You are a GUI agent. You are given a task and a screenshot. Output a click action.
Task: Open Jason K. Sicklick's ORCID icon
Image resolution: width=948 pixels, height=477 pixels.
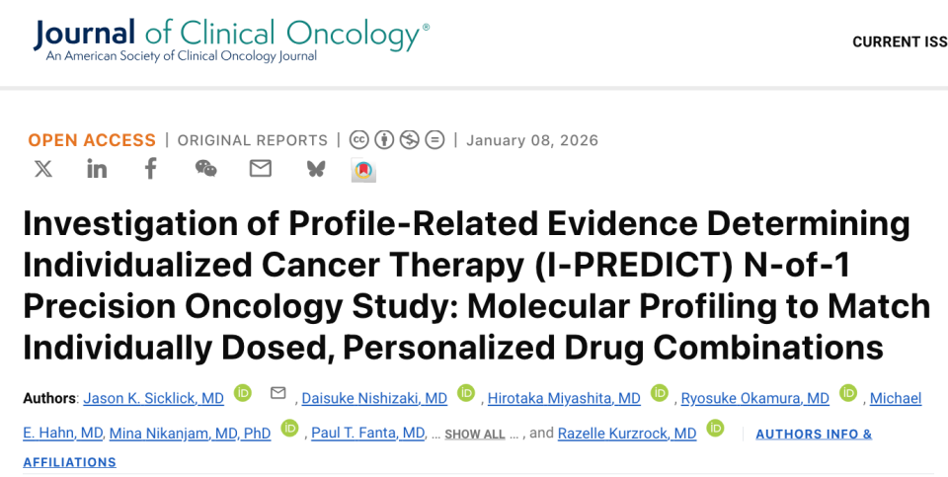pos(242,394)
